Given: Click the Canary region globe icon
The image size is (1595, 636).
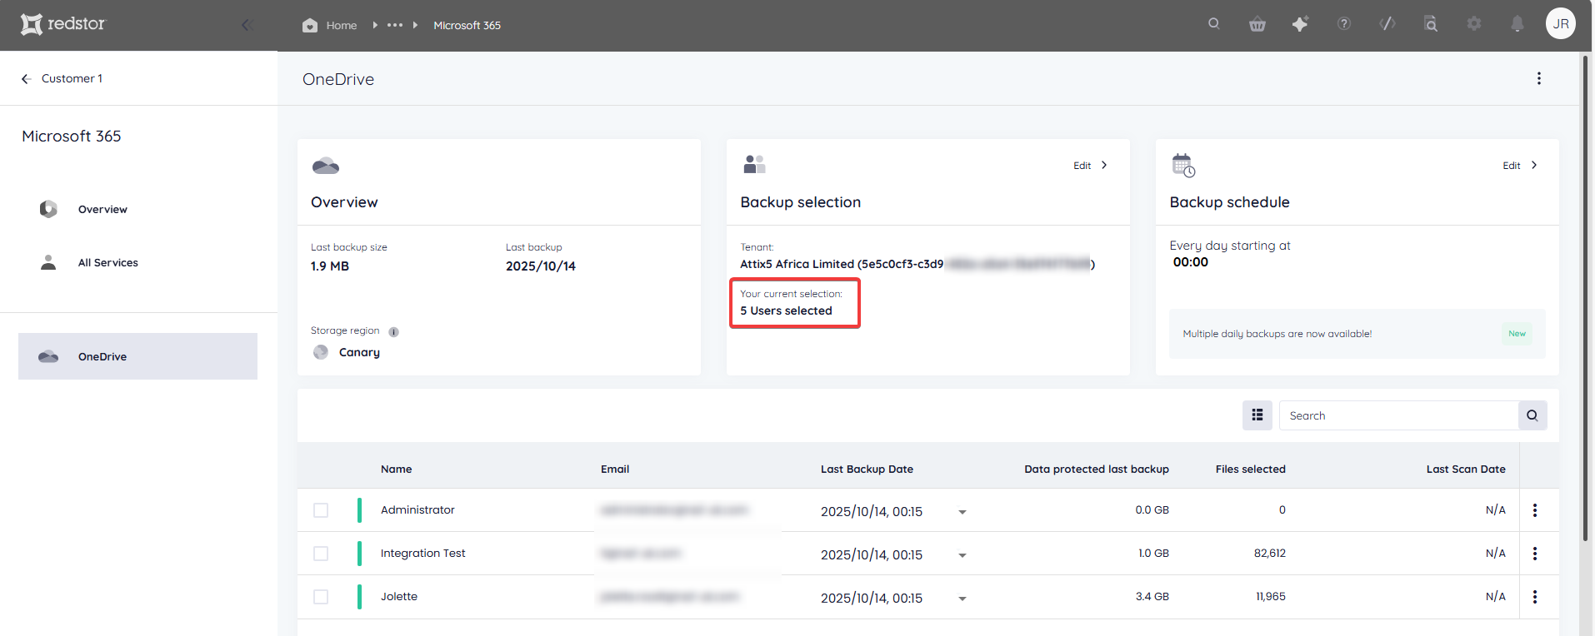Looking at the screenshot, I should [x=321, y=352].
